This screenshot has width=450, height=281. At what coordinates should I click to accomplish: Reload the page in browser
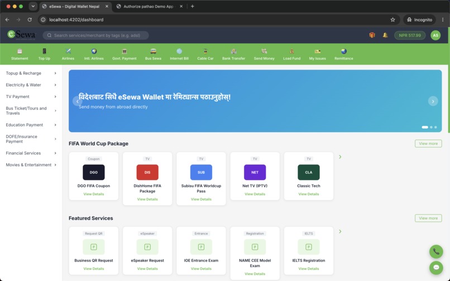30,20
